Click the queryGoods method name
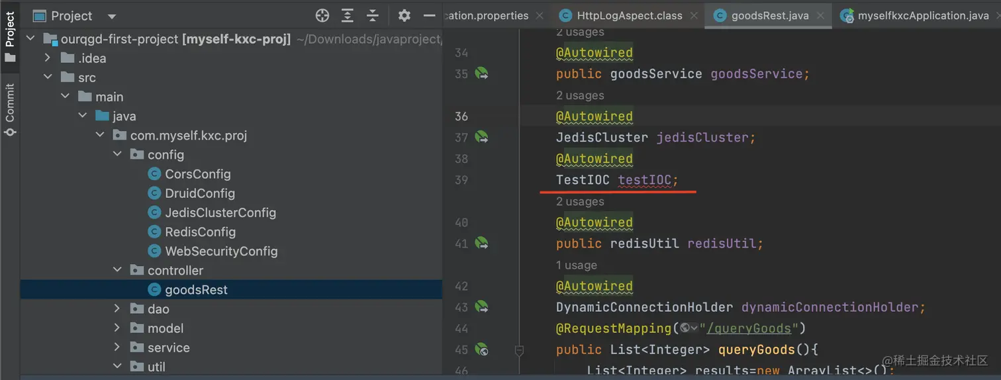The image size is (1001, 380). [755, 350]
